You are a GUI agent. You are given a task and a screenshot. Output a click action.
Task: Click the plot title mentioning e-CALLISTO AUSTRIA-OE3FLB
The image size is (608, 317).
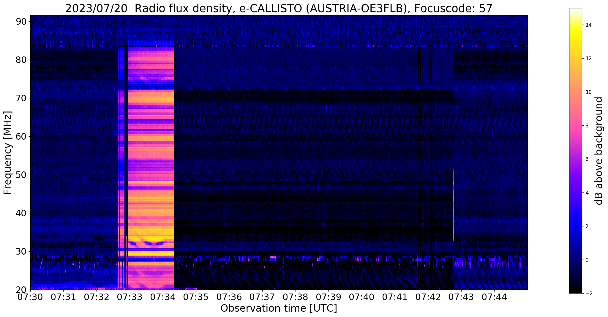click(279, 9)
